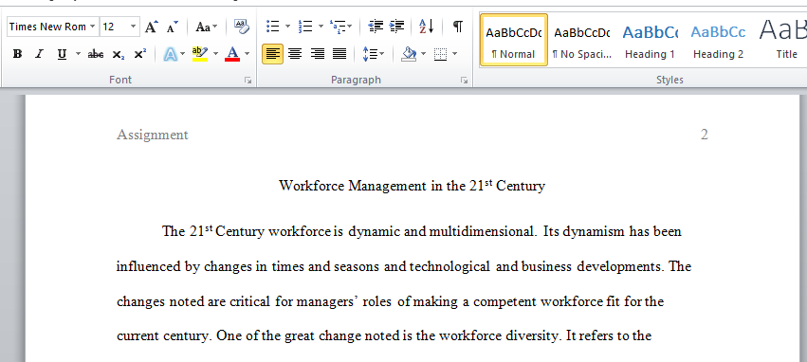Open Paragraph dialog launcher

pos(465,81)
